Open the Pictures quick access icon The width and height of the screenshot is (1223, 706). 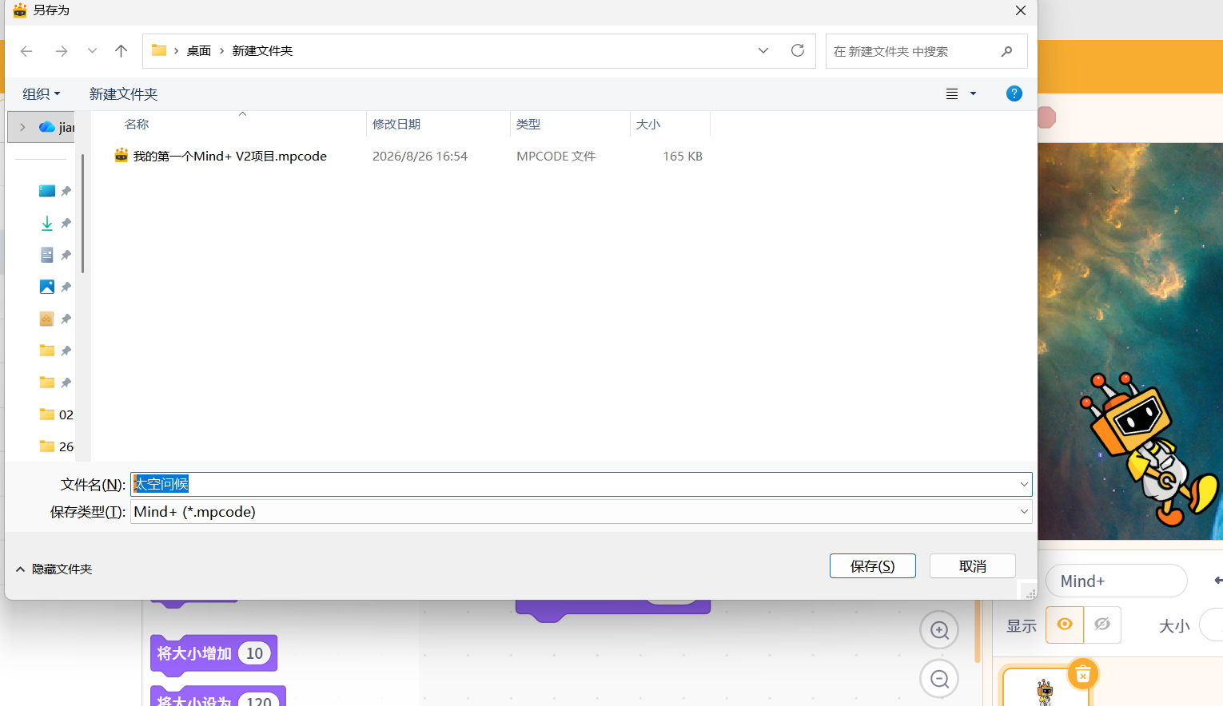click(x=47, y=287)
